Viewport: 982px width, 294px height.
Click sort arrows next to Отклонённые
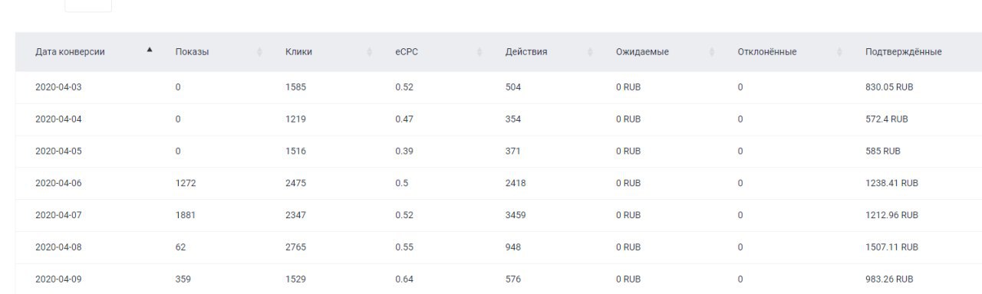tap(839, 51)
